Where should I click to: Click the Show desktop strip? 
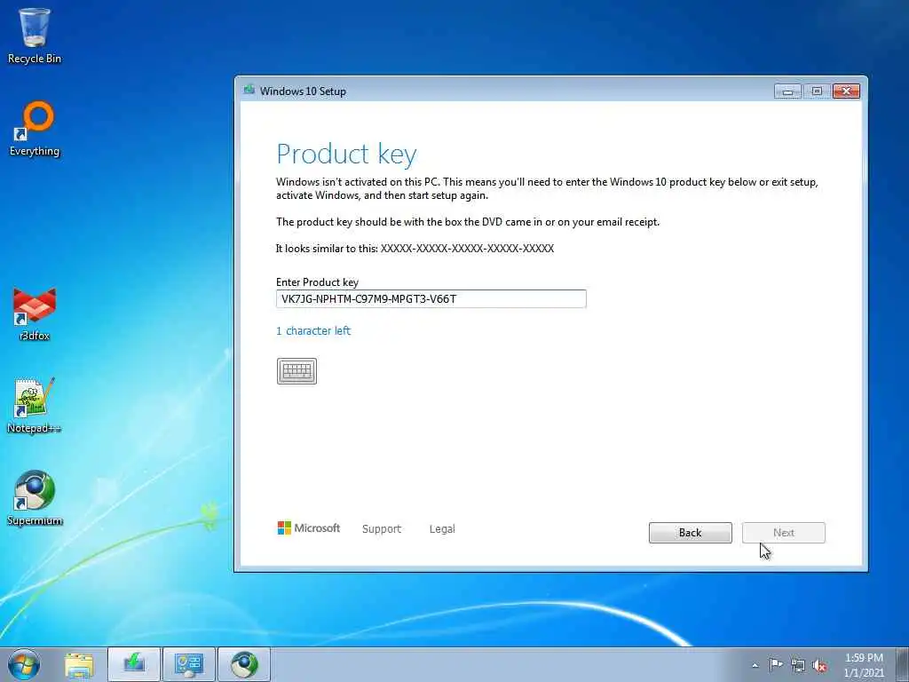[x=903, y=664]
